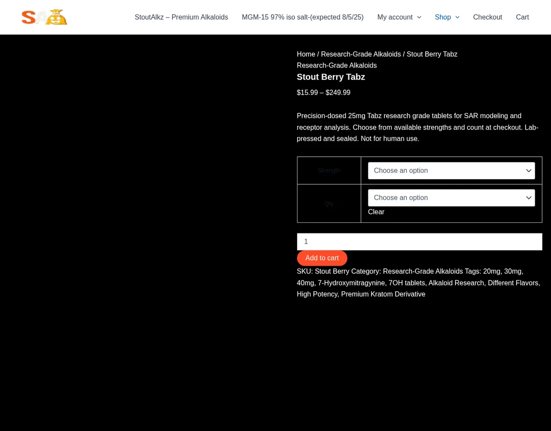Open Research-Grade Alkaloids in the breadcrumb trail
Screen dimensions: 551x431
tap(361, 54)
